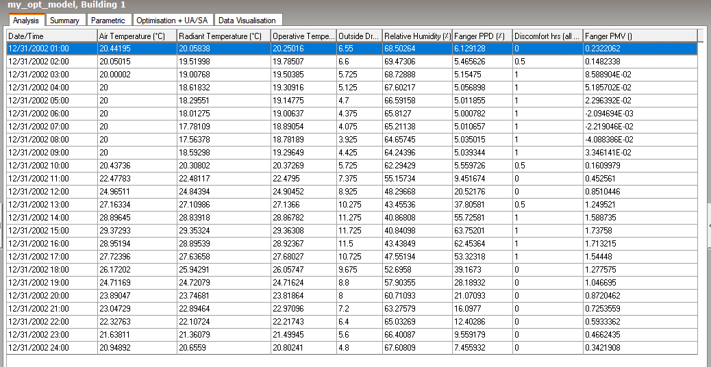711x367 pixels.
Task: Select row 12/31/2002 09:00
Action: click(x=352, y=152)
